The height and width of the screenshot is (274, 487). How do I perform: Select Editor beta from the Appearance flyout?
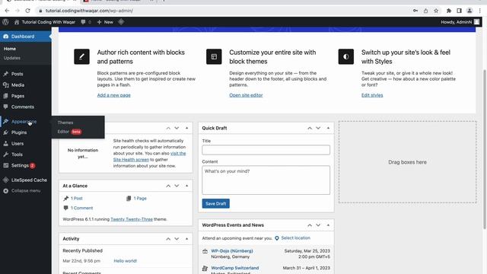coord(69,132)
